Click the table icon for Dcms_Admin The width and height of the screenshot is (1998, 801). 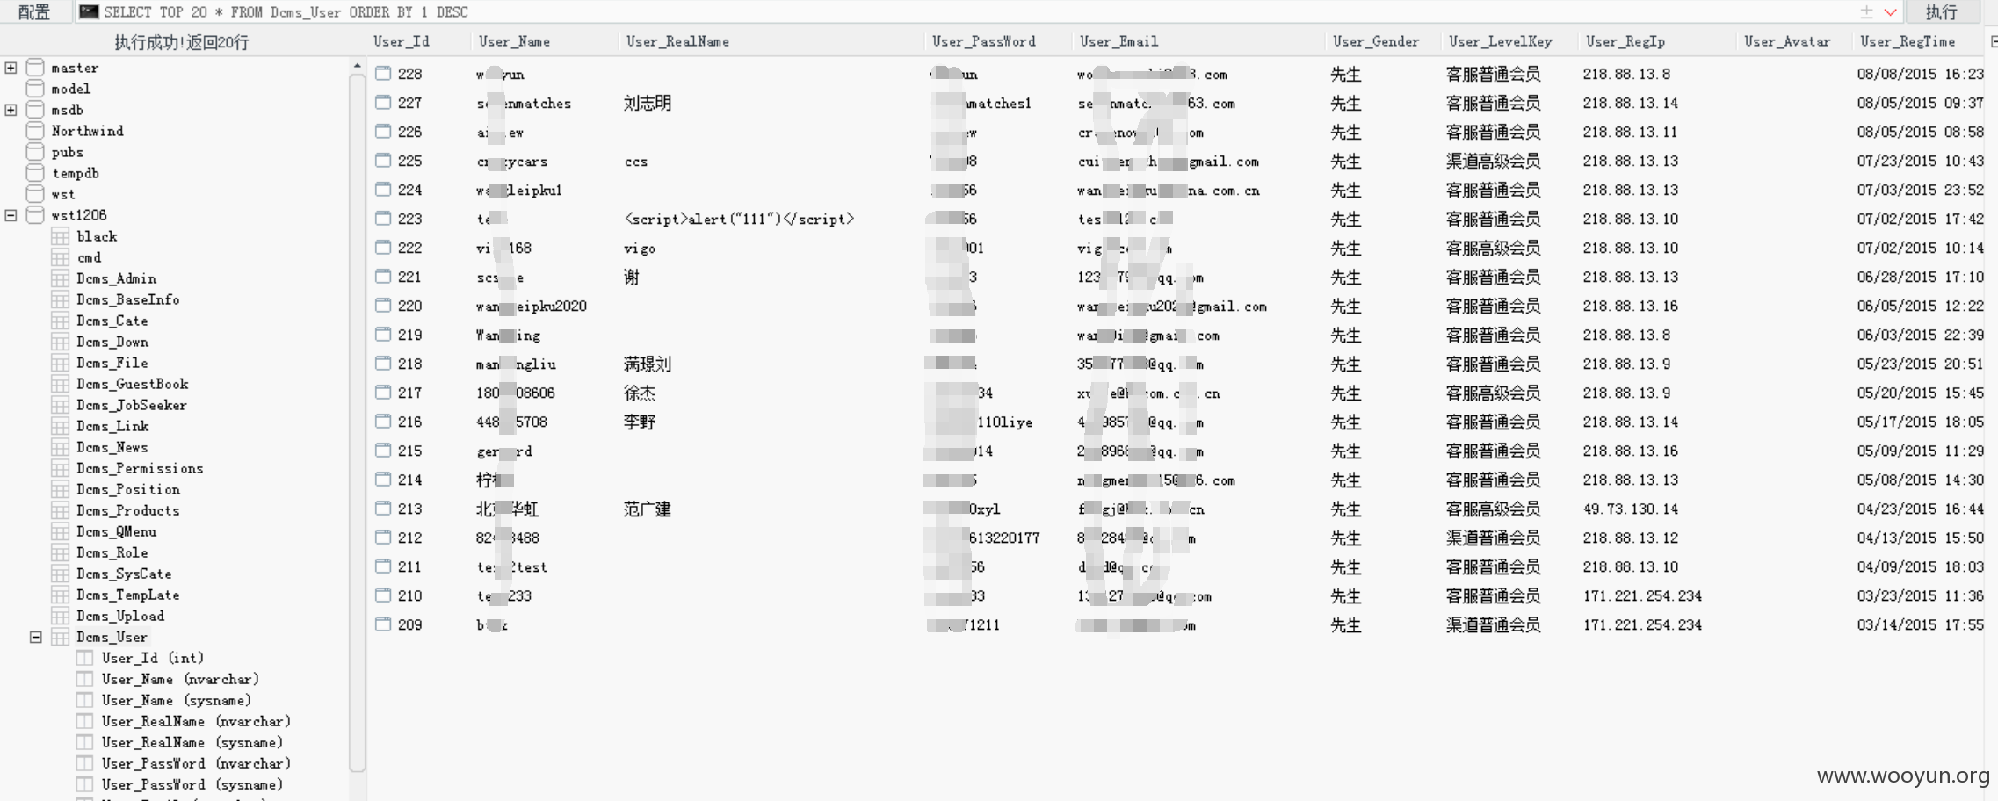click(61, 278)
